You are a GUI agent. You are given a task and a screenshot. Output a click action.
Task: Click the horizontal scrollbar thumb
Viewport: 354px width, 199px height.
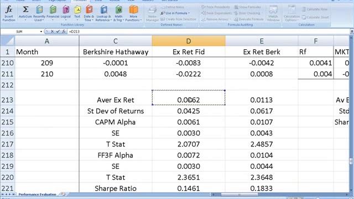[240, 194]
